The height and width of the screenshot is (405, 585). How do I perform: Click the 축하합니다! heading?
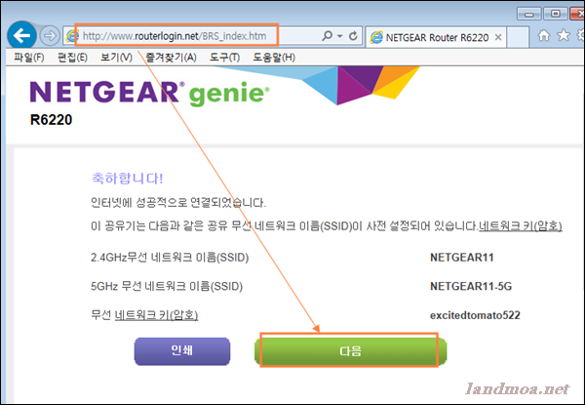point(128,178)
